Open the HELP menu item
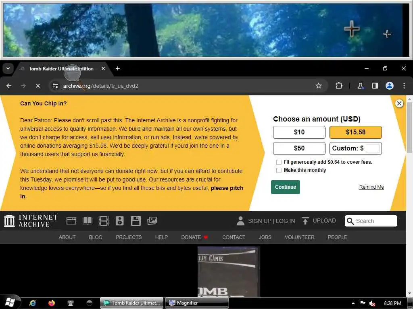Screen dimensions: 413x309 pos(161,237)
